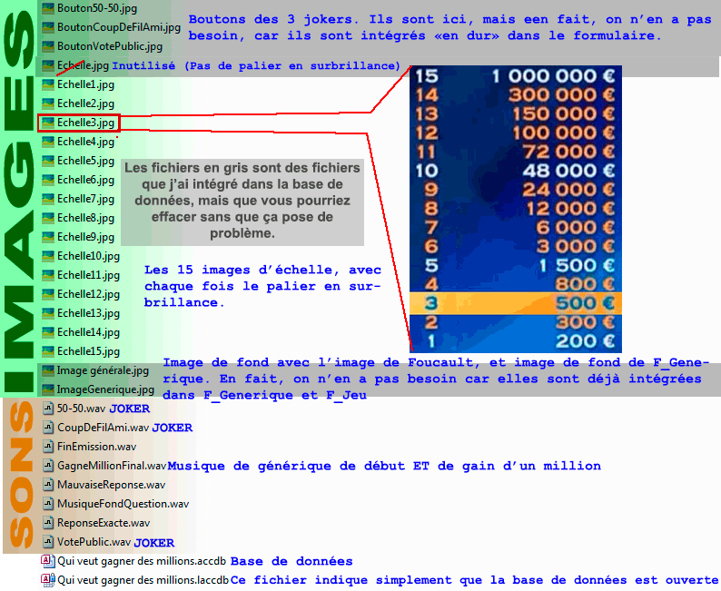Click the file name Echelle15.jpg
Image resolution: width=721 pixels, height=591 pixels.
pos(88,351)
